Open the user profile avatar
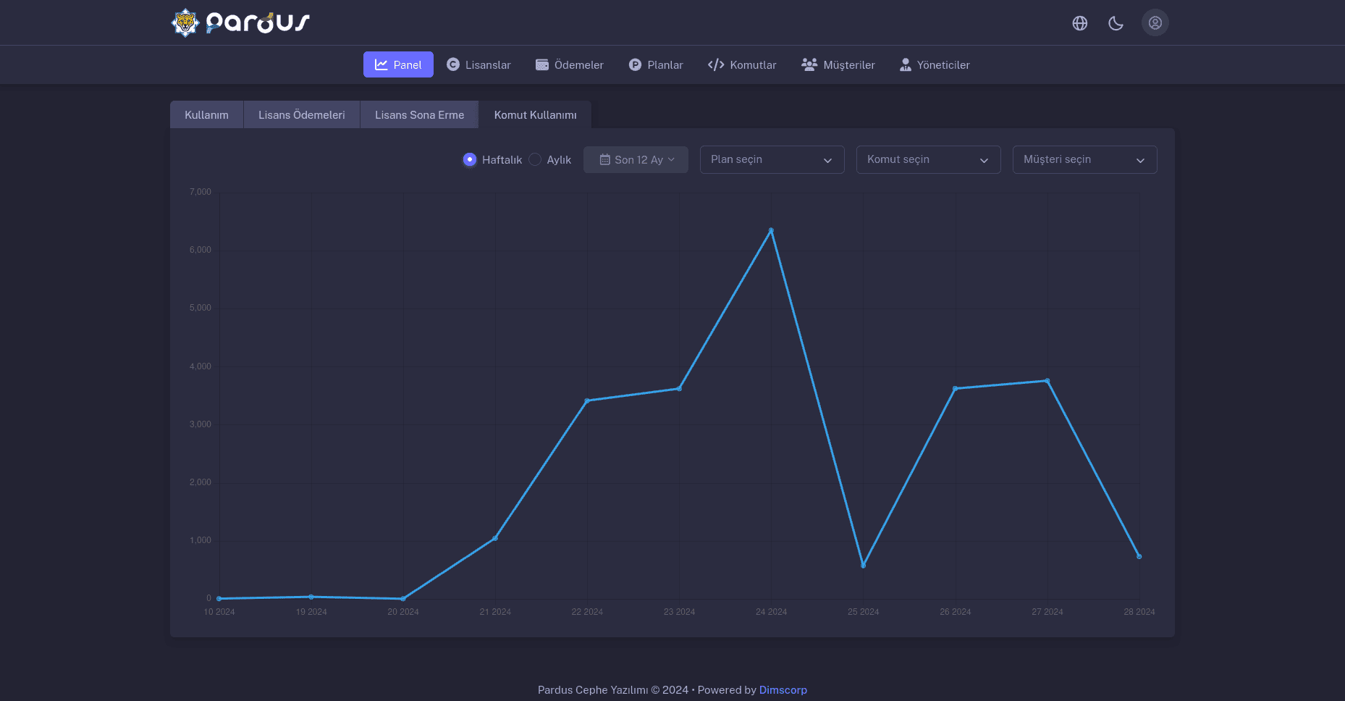The image size is (1345, 701). [1155, 22]
